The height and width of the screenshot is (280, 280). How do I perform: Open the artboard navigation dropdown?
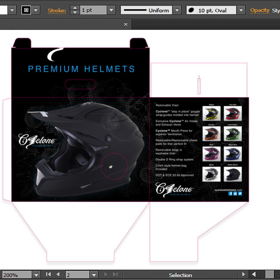pos(94,275)
